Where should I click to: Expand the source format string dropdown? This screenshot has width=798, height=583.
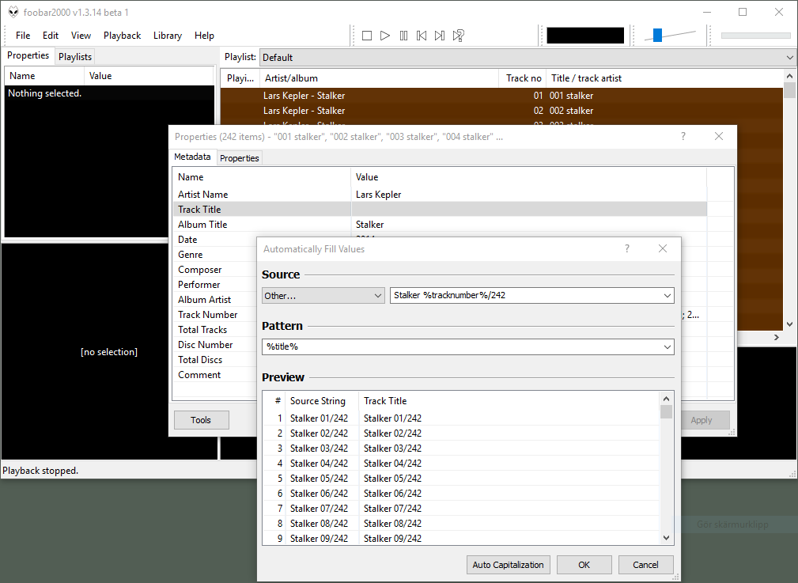(x=667, y=296)
